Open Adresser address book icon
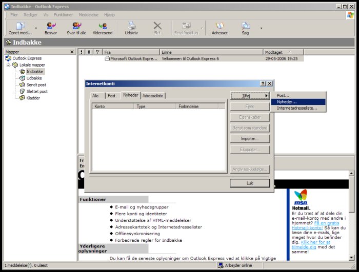The height and width of the screenshot is (272, 359). coord(220,26)
